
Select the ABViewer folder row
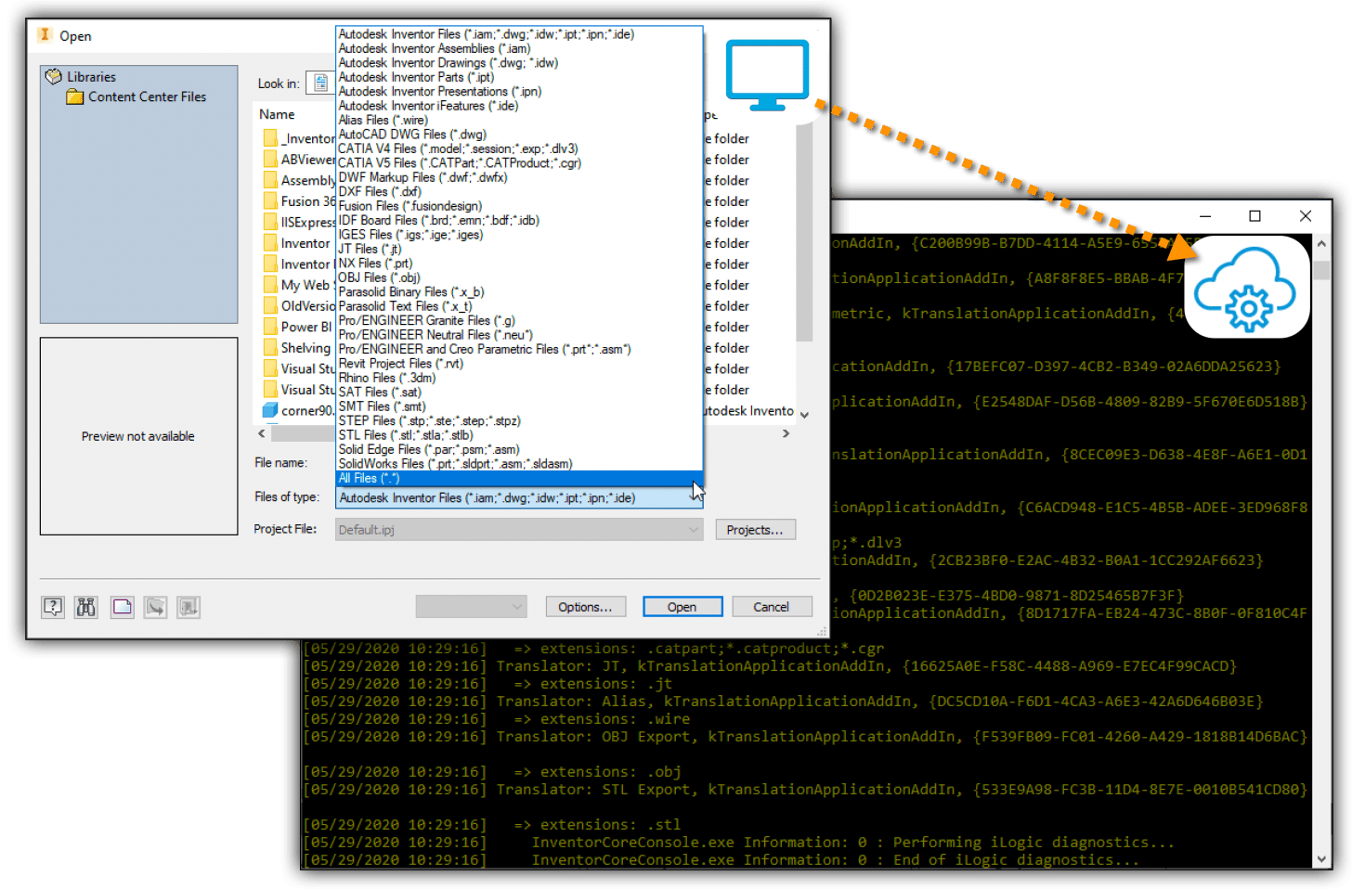click(x=299, y=160)
